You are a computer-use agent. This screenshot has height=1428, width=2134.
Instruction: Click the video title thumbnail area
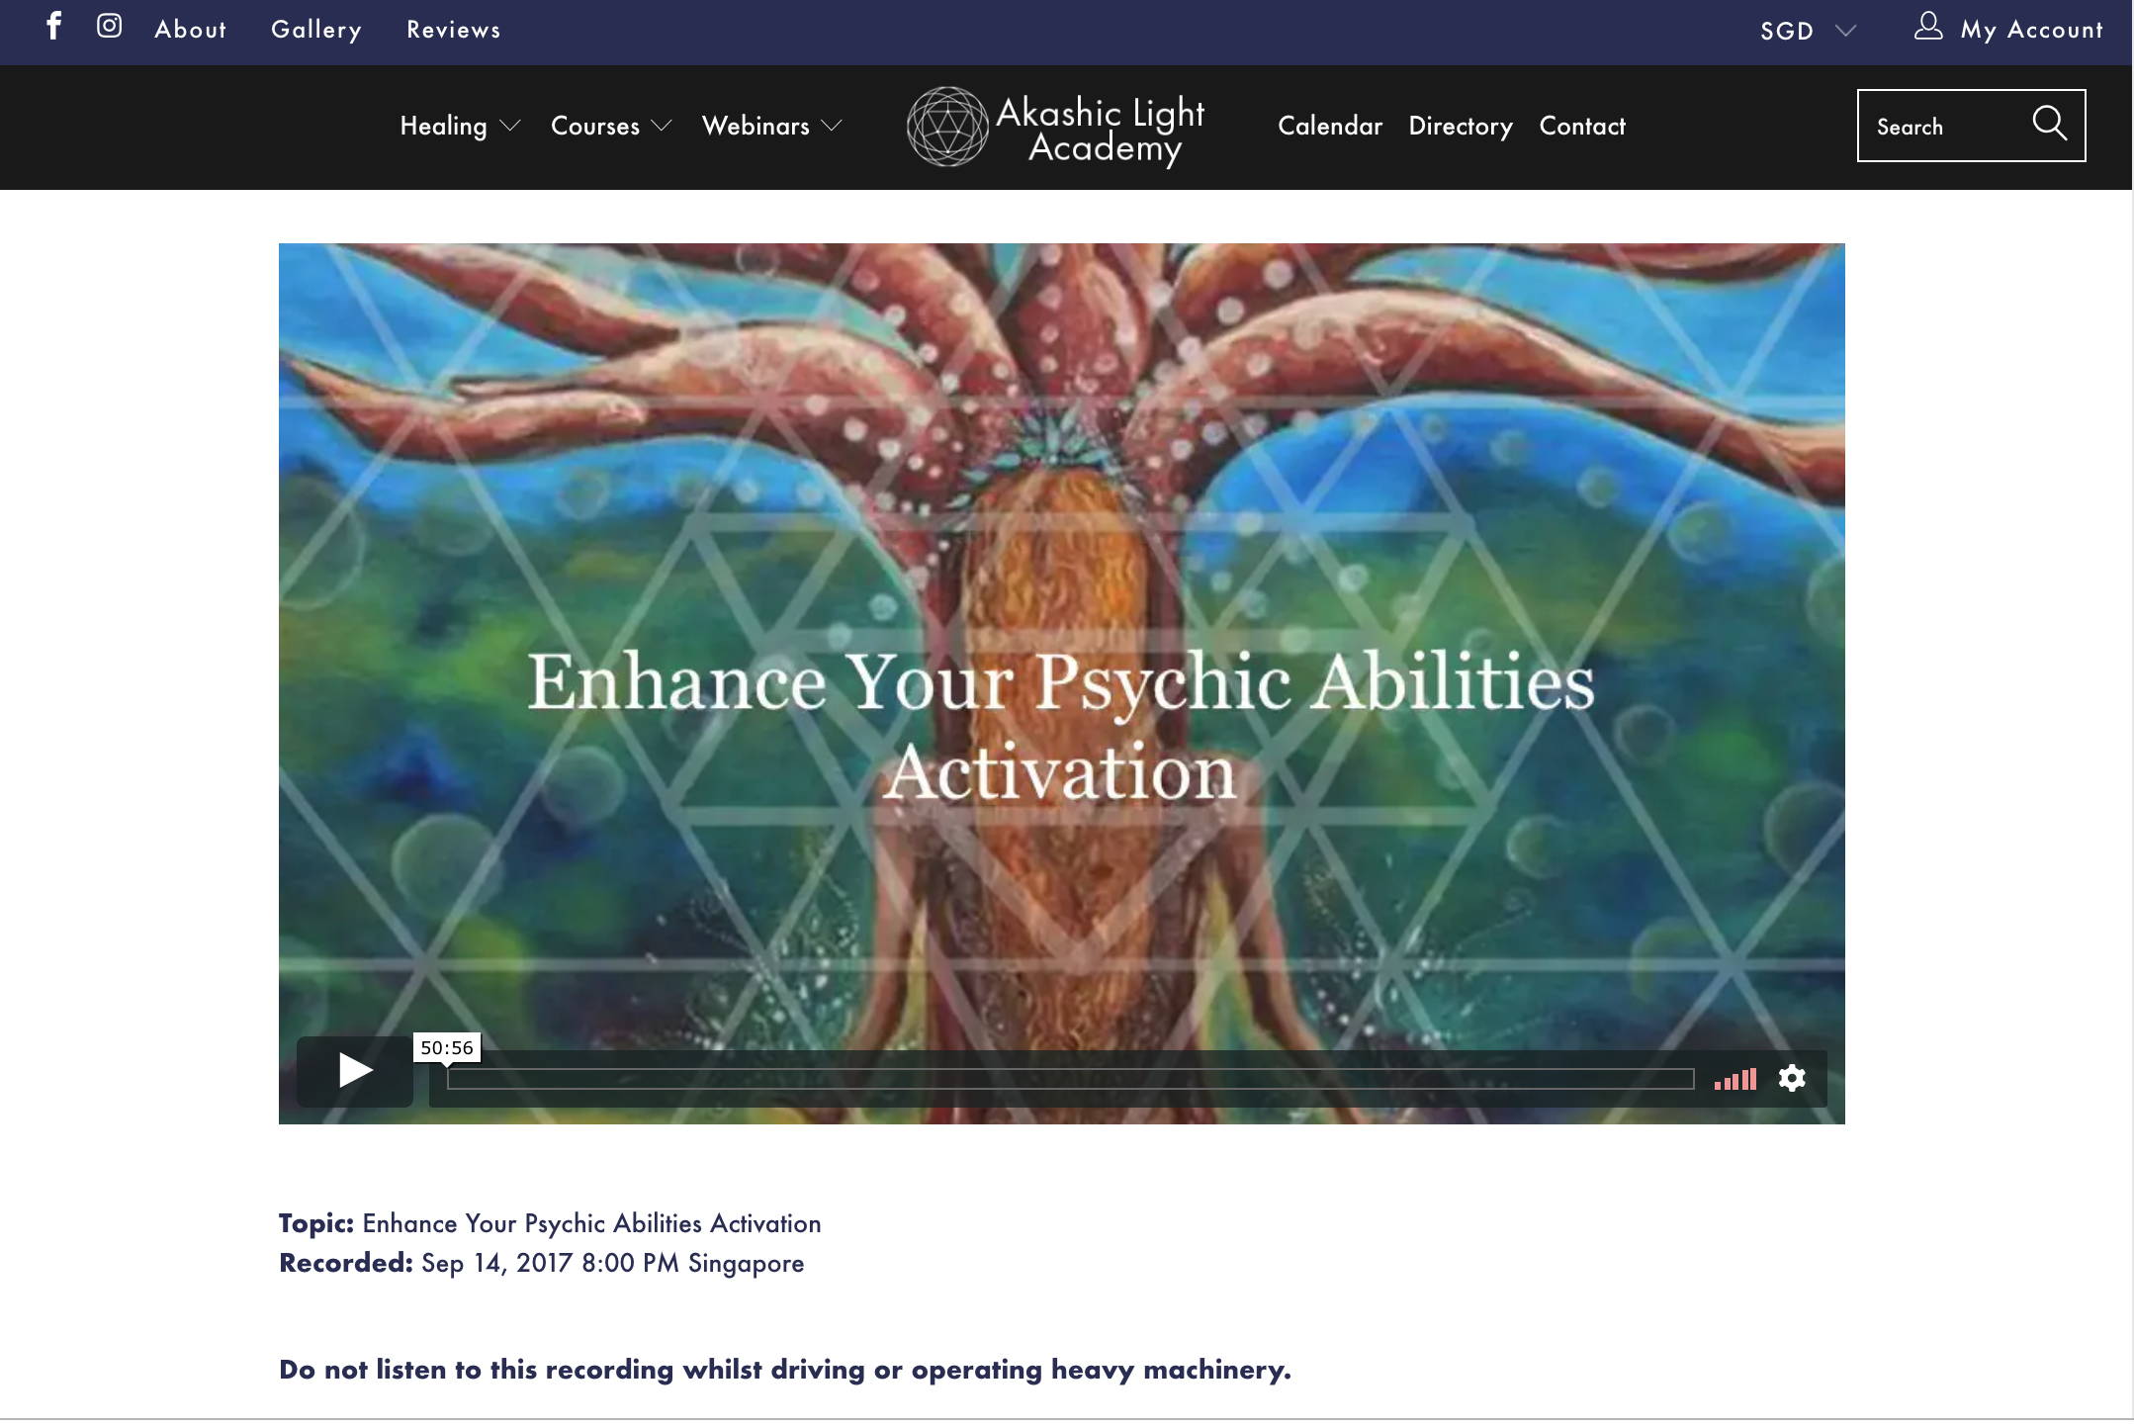(1061, 682)
